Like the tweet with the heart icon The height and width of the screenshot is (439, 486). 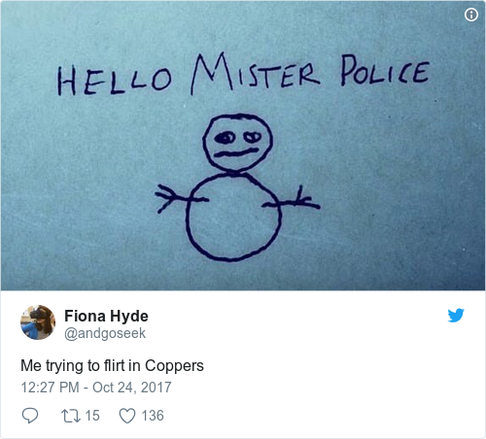click(x=127, y=416)
